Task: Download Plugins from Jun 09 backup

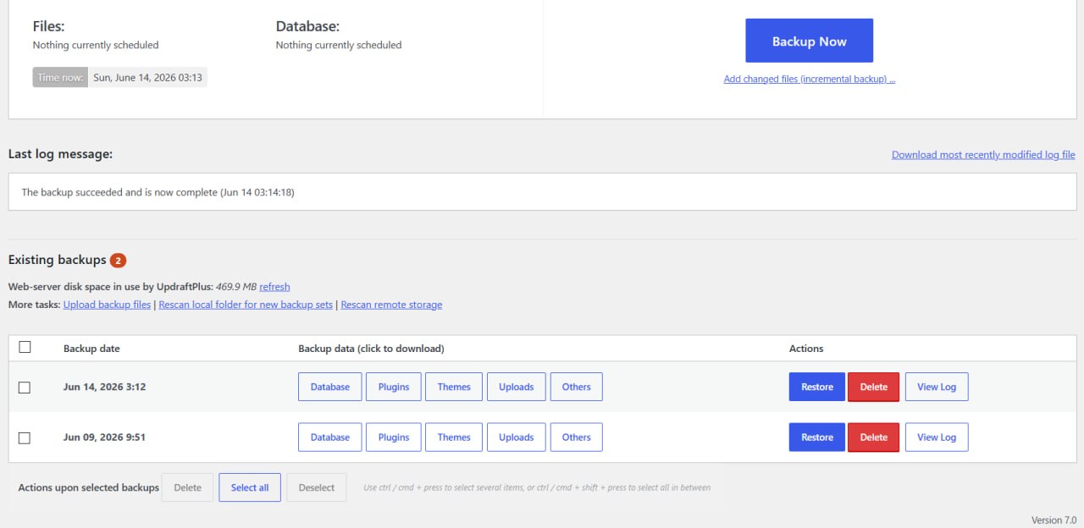Action: (x=393, y=437)
